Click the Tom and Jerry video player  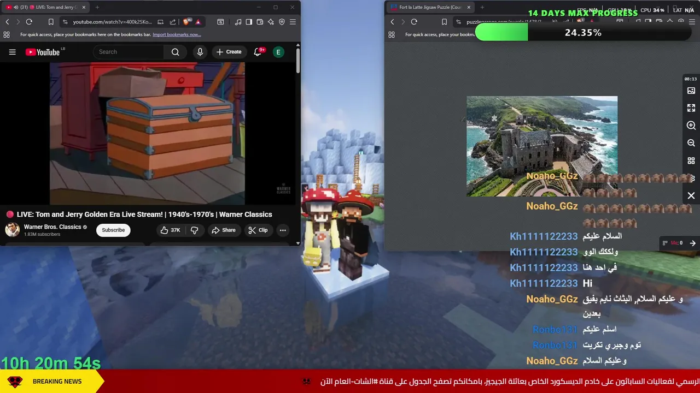coord(147,134)
